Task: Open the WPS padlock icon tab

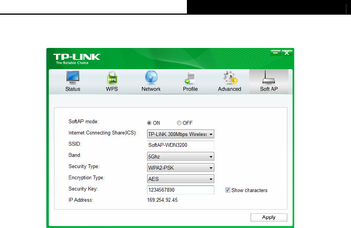Action: point(112,81)
